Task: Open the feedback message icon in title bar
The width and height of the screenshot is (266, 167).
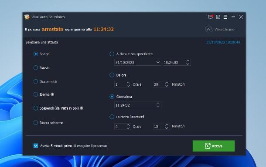Action: 210,17
